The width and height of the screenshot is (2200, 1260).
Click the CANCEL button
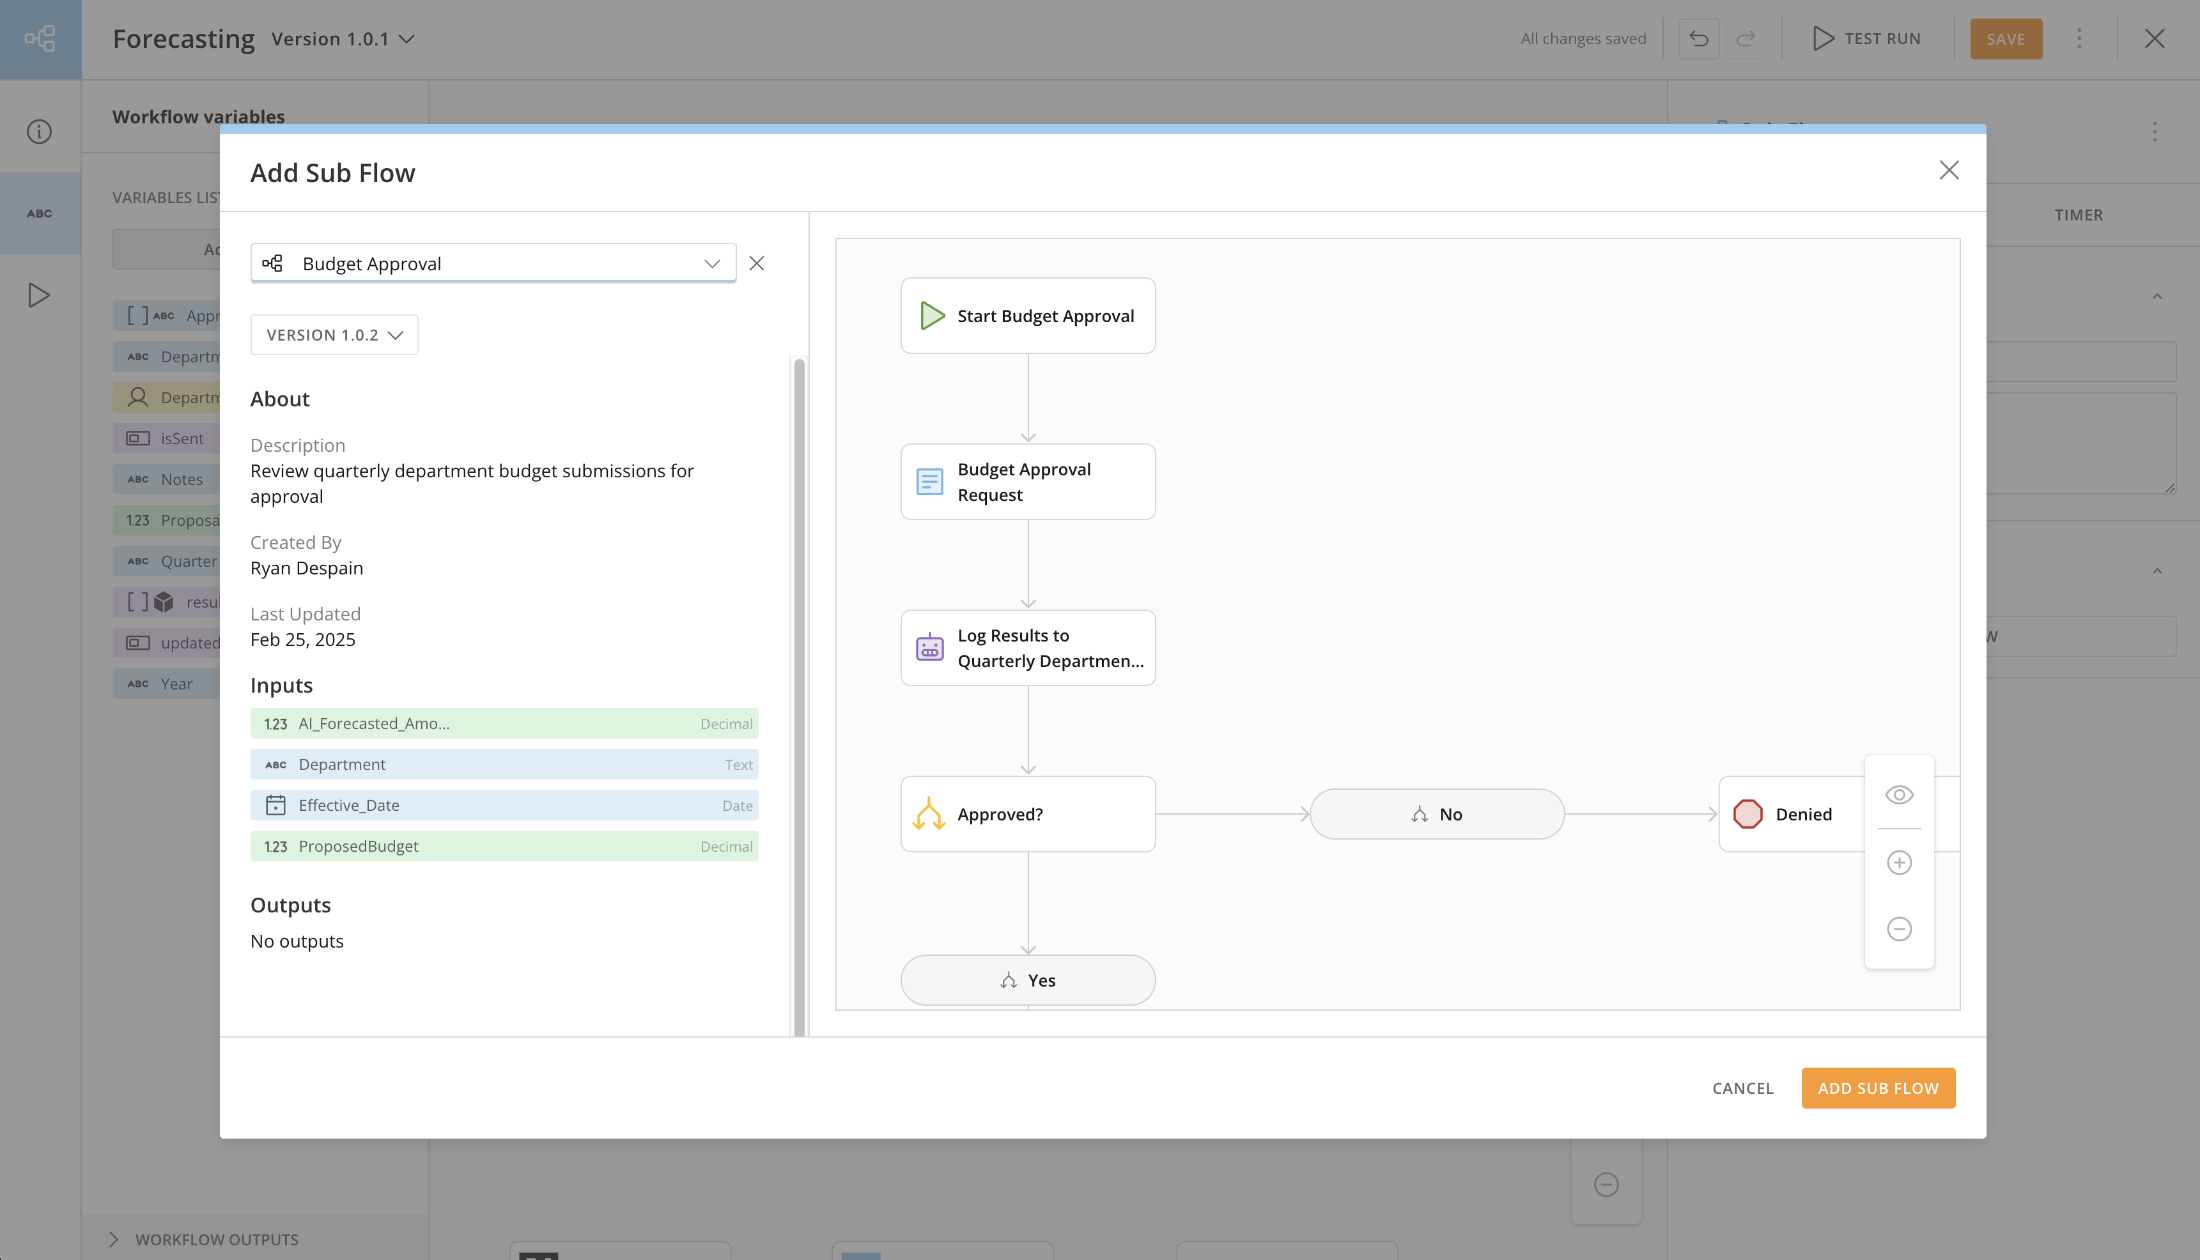click(x=1742, y=1087)
